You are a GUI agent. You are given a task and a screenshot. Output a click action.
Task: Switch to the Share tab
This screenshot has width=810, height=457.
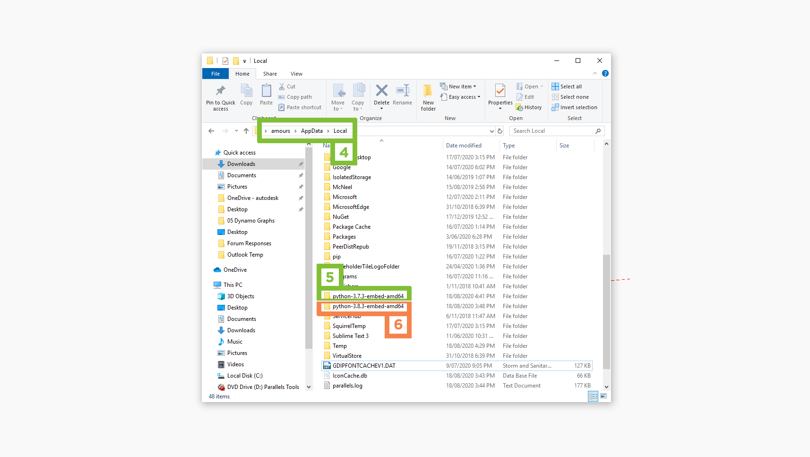pos(270,74)
